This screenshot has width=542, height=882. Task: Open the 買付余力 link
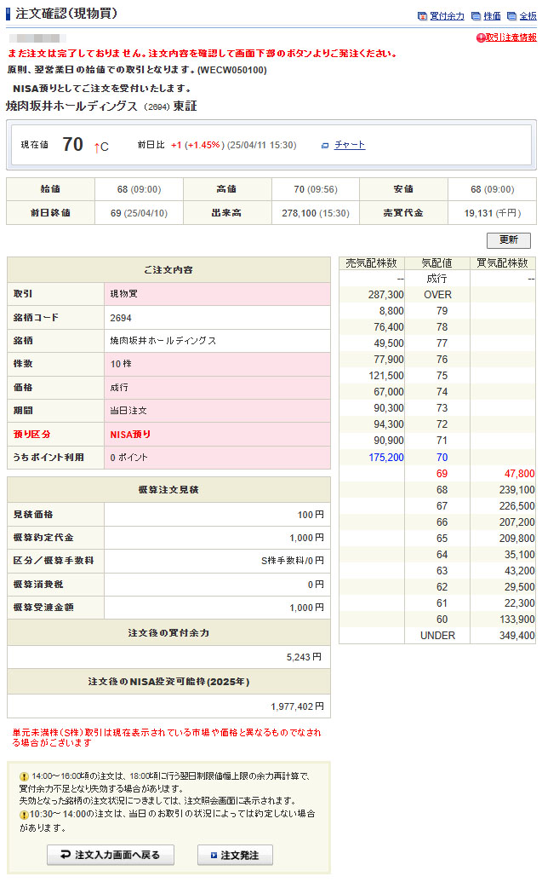tap(447, 16)
